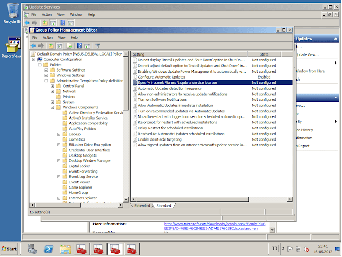Switch to the Extended tab
The width and height of the screenshot is (342, 257).
pyautogui.click(x=142, y=206)
